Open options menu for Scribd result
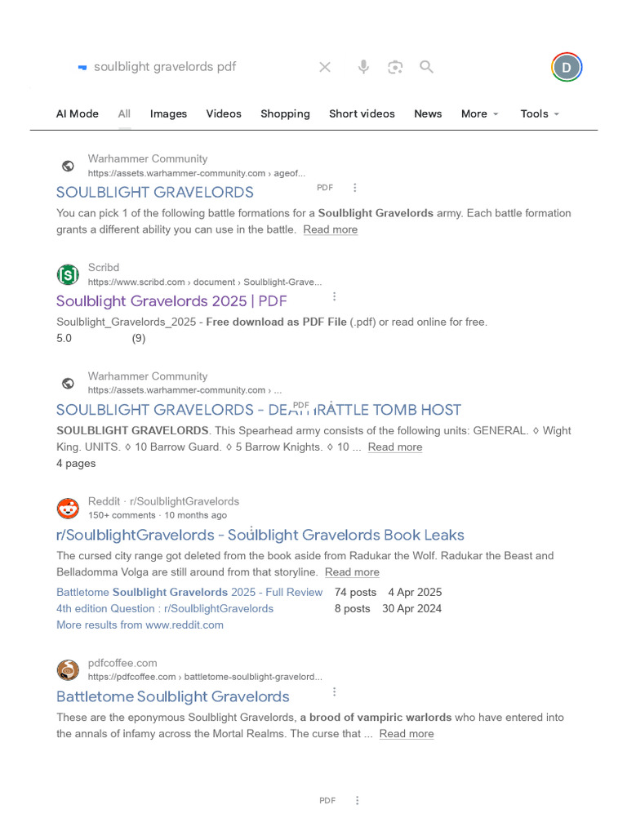The width and height of the screenshot is (627, 836). point(334,296)
